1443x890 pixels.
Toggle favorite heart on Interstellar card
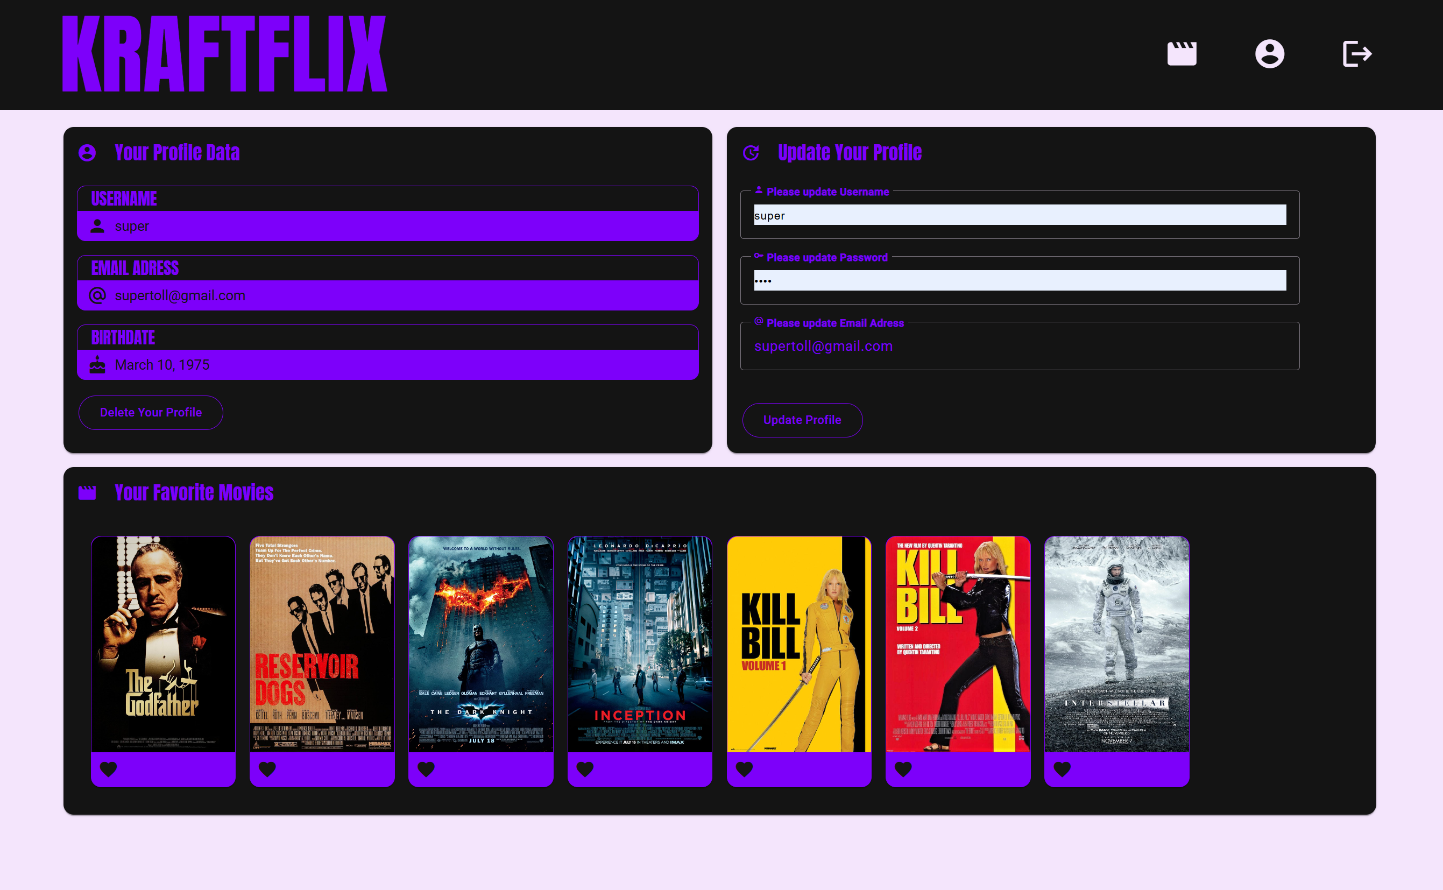[1062, 769]
